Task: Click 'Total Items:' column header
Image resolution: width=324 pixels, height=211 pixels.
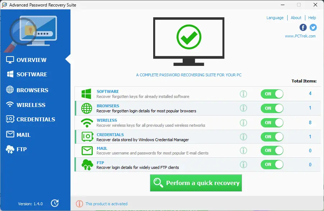Action: tap(304, 81)
